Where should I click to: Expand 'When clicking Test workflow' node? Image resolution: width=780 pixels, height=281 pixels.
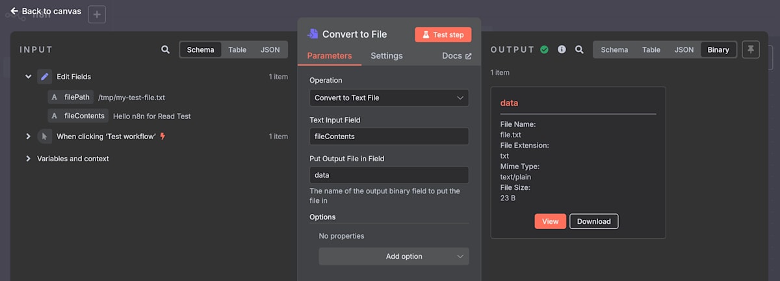pos(28,137)
